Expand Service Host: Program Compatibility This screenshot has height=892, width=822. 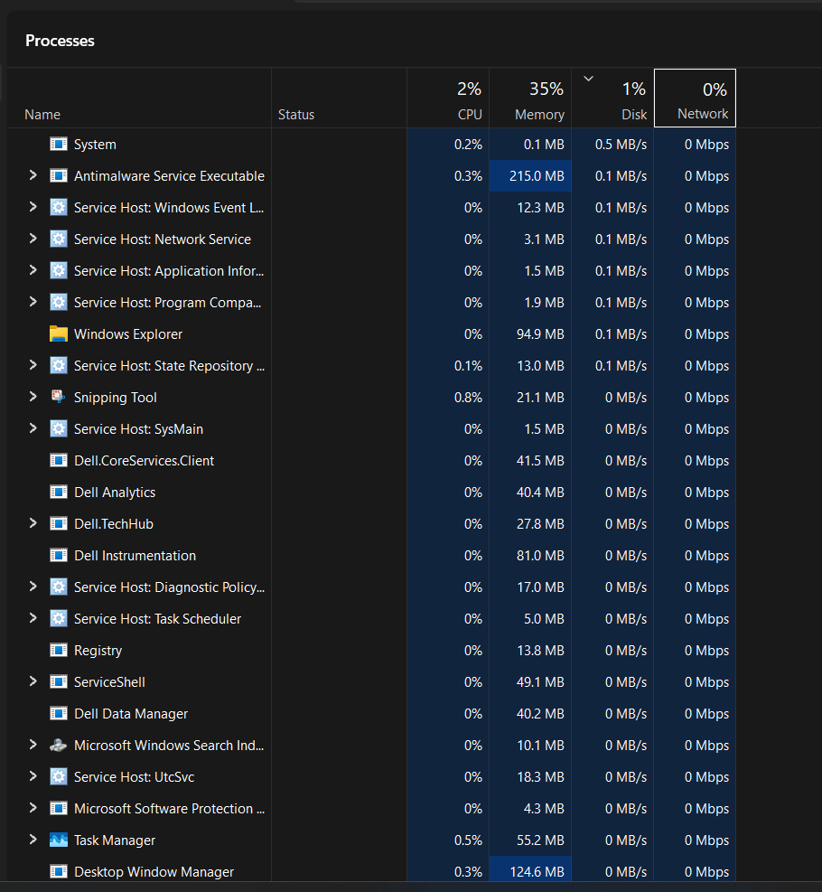click(x=33, y=302)
